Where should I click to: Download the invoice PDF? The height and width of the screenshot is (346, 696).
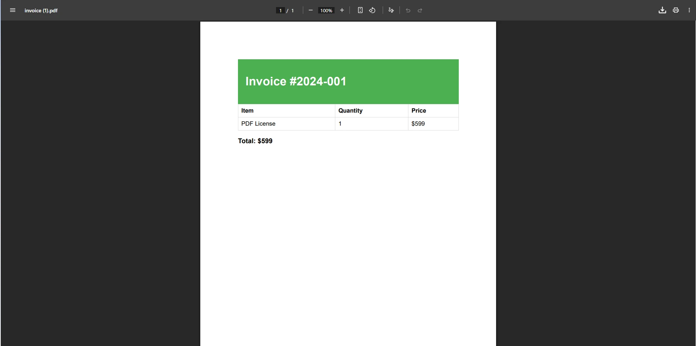(662, 10)
